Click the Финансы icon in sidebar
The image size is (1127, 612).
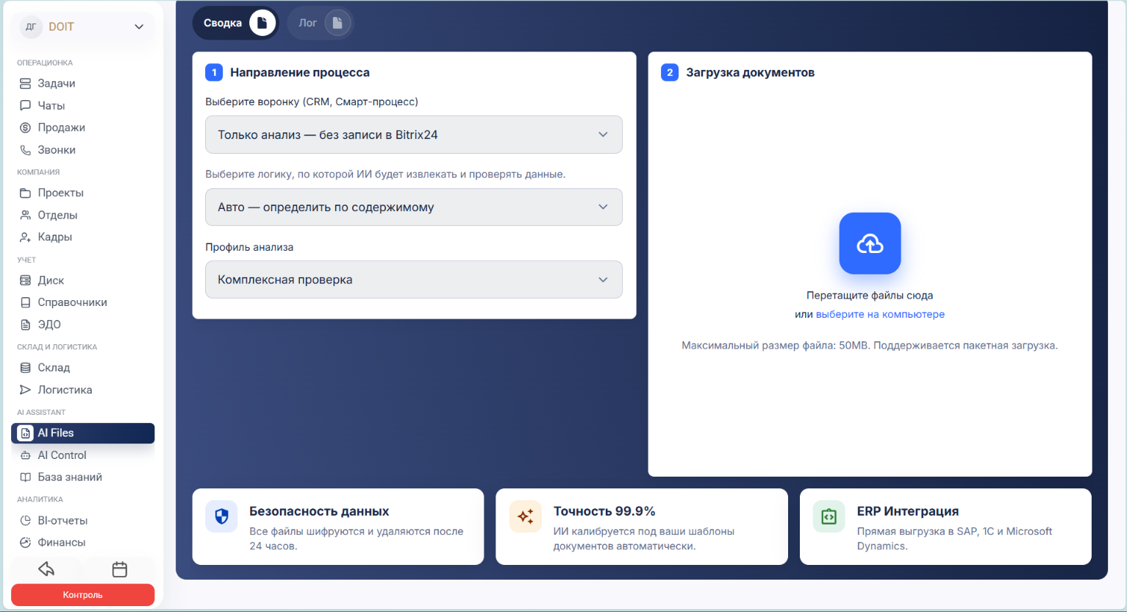pyautogui.click(x=25, y=542)
